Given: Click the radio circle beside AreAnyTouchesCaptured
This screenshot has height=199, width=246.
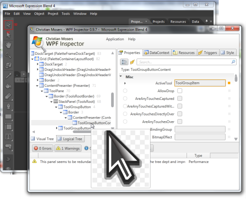Looking at the screenshot, I should pyautogui.click(x=125, y=98).
